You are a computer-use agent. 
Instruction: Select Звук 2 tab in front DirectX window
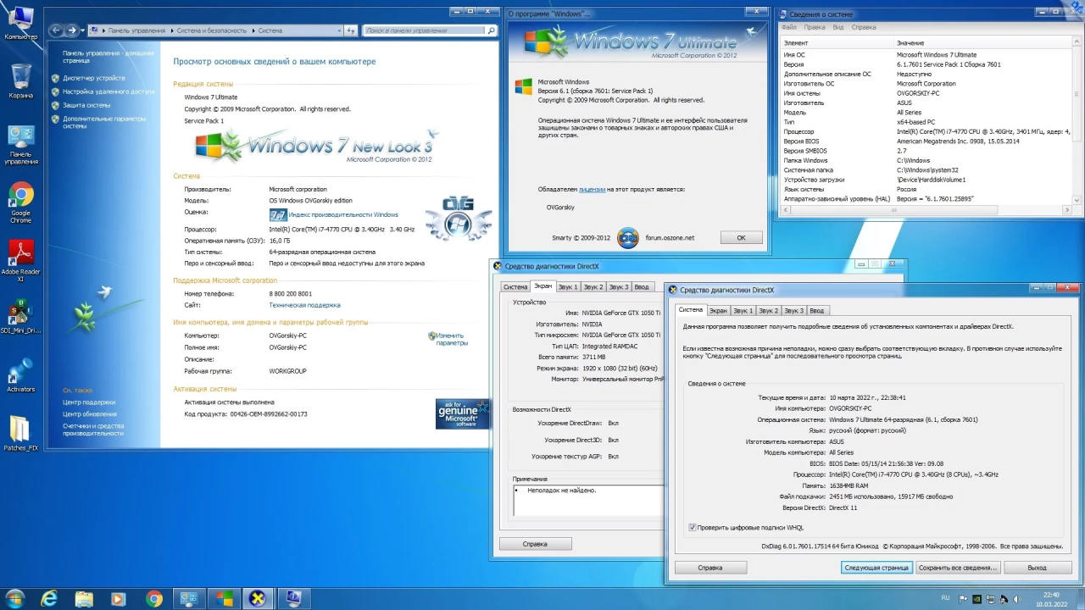769,310
